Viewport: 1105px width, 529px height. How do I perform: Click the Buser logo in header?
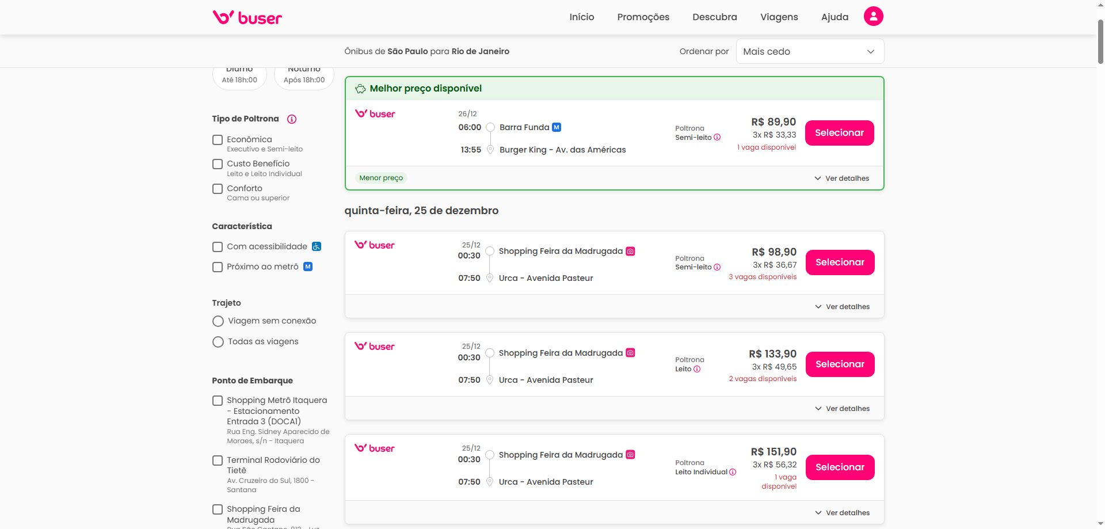pyautogui.click(x=247, y=17)
